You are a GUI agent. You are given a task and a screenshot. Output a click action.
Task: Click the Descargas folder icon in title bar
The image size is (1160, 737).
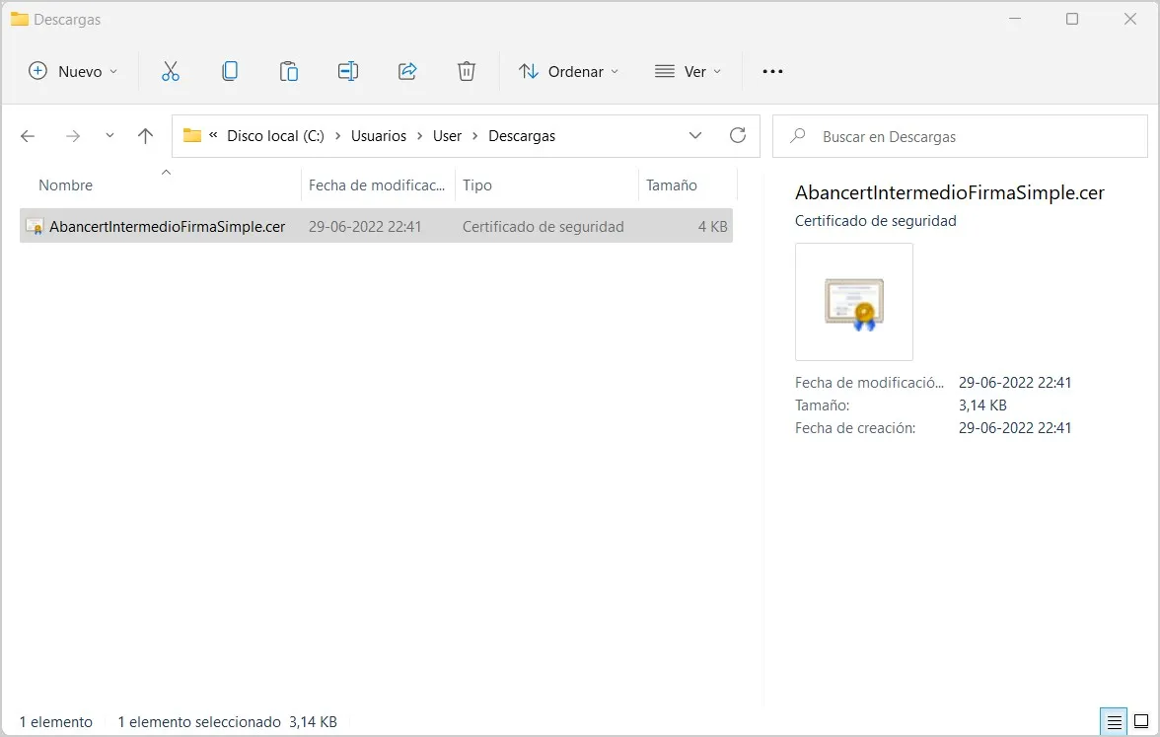20,20
